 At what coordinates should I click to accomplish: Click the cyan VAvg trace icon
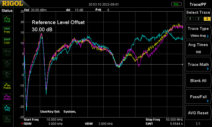pos(7,108)
